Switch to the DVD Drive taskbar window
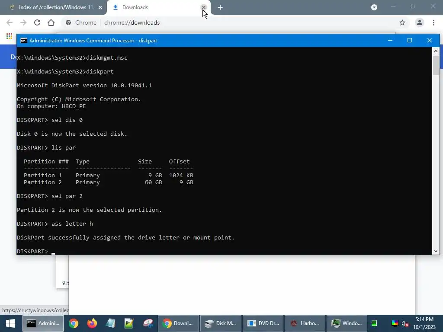This screenshot has width=443, height=332. 263,323
